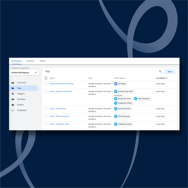Click the PDF Download exception trigger chip
188x188 pixels.
(142, 99)
